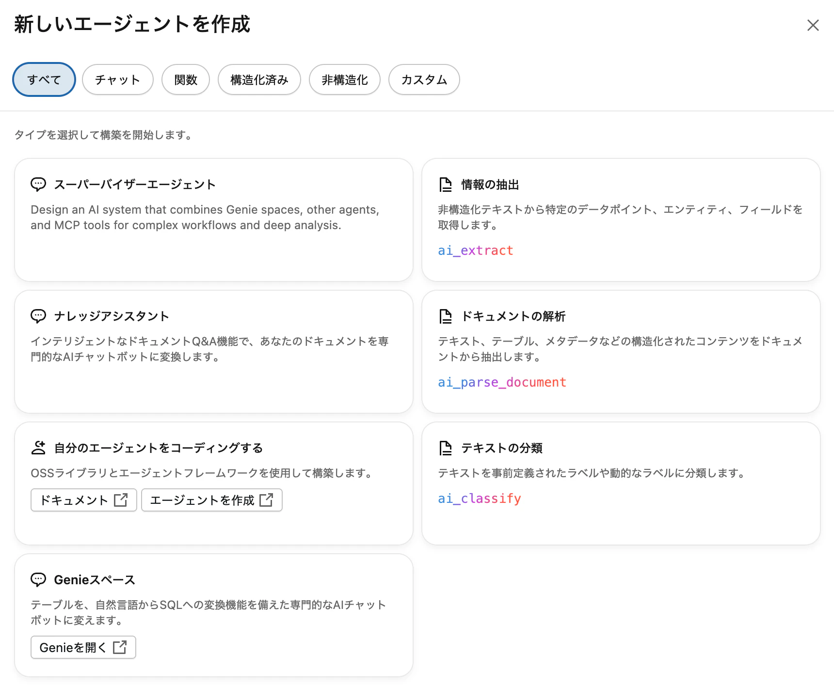
Task: Click the chat bubble icon for Genieスペース
Action: pos(38,579)
